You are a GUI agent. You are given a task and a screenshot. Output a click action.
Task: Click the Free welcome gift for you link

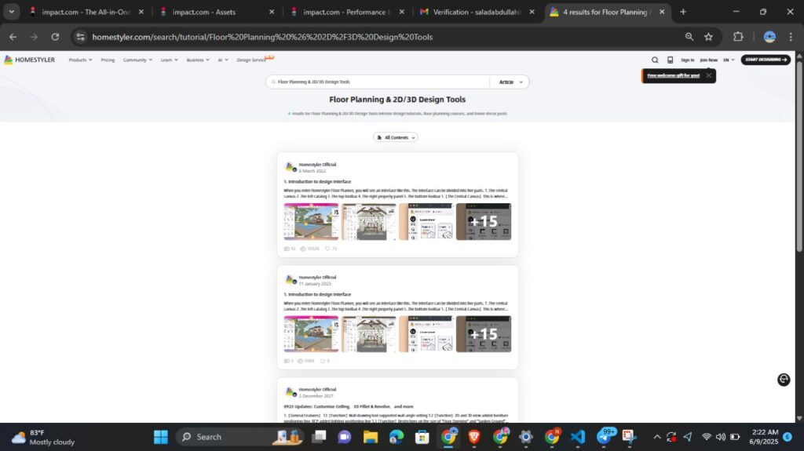673,76
